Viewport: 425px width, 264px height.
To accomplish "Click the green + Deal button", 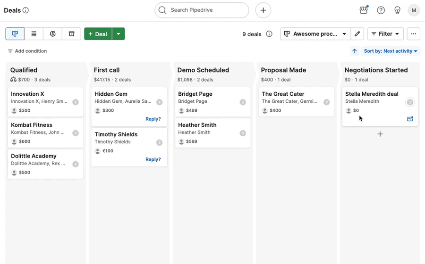I will click(98, 34).
